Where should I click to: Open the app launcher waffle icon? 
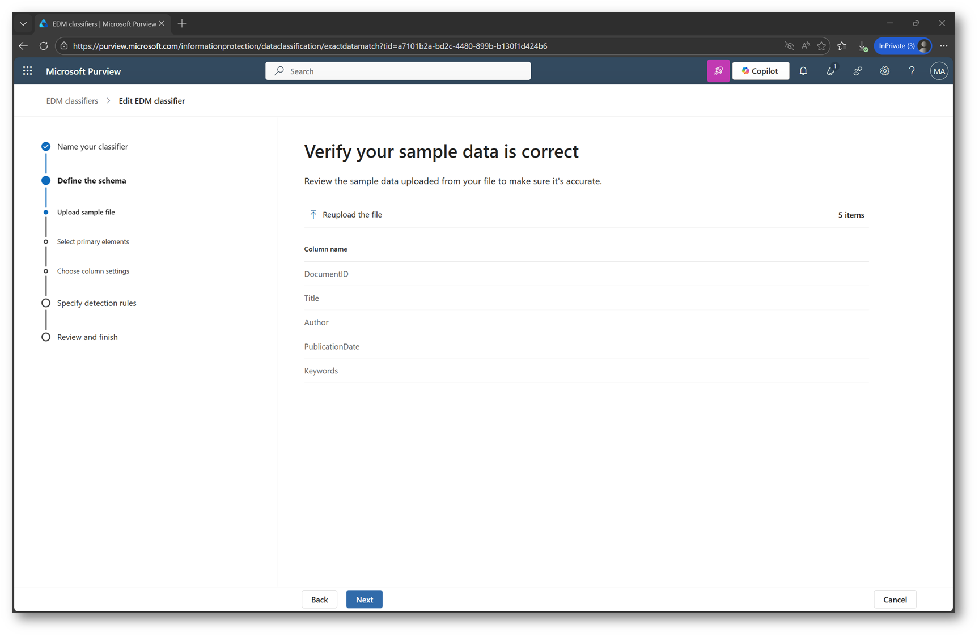click(27, 71)
